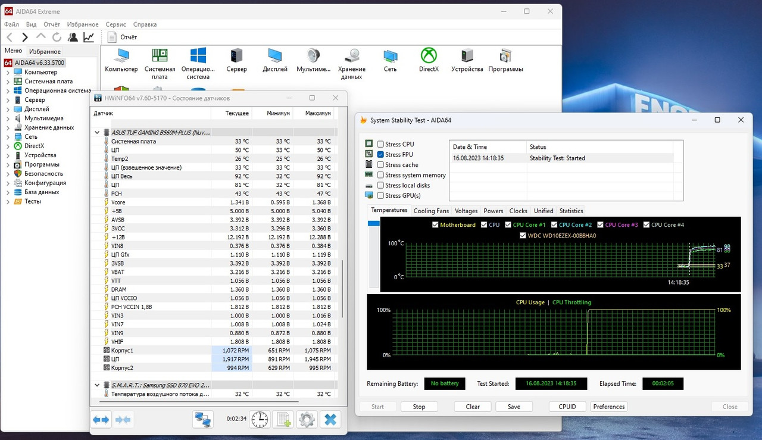Click Максимум column header in HWiNFO
This screenshot has height=440, width=762.
coord(318,113)
